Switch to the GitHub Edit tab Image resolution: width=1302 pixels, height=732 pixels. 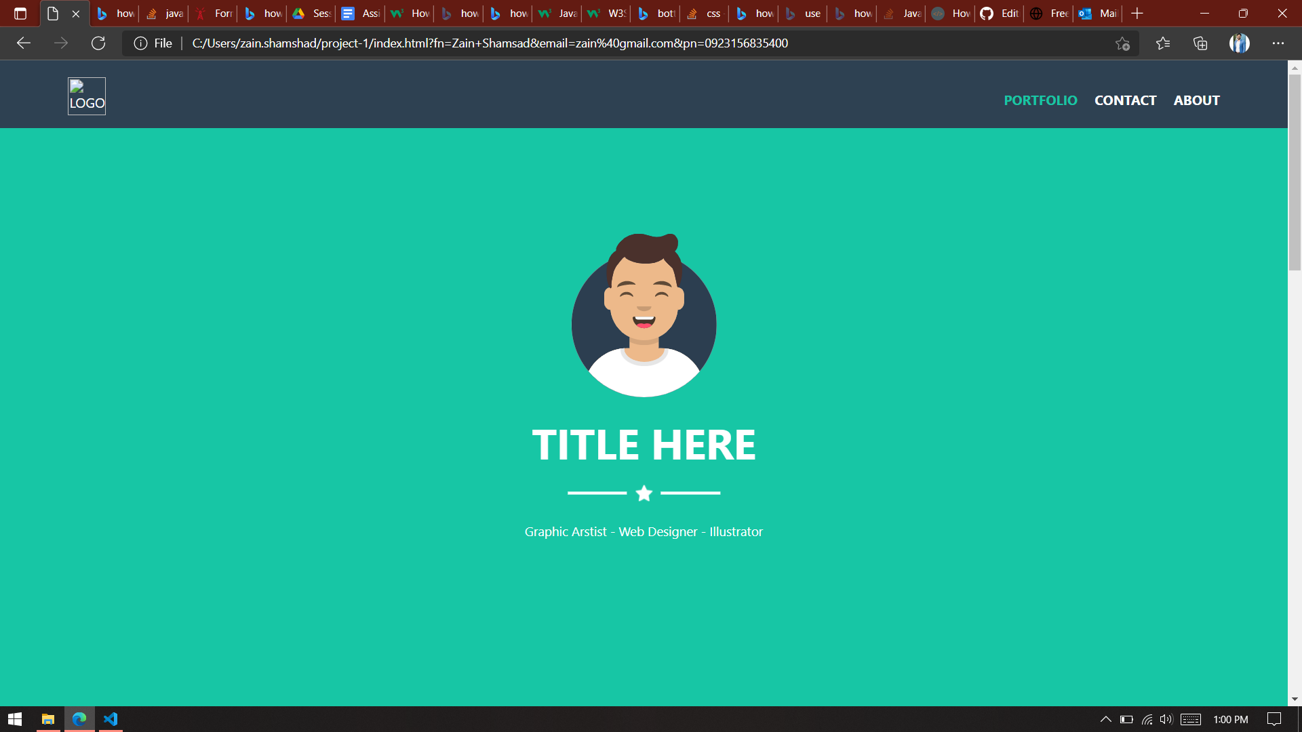[999, 13]
